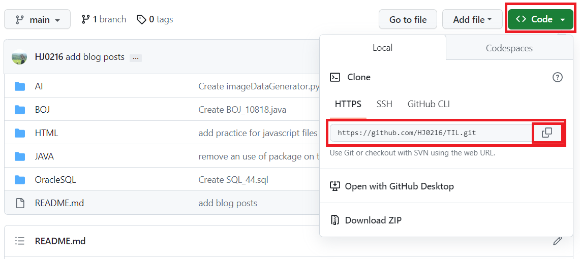Click the branch icon beside 1 branch
This screenshot has width=580, height=259.
86,19
